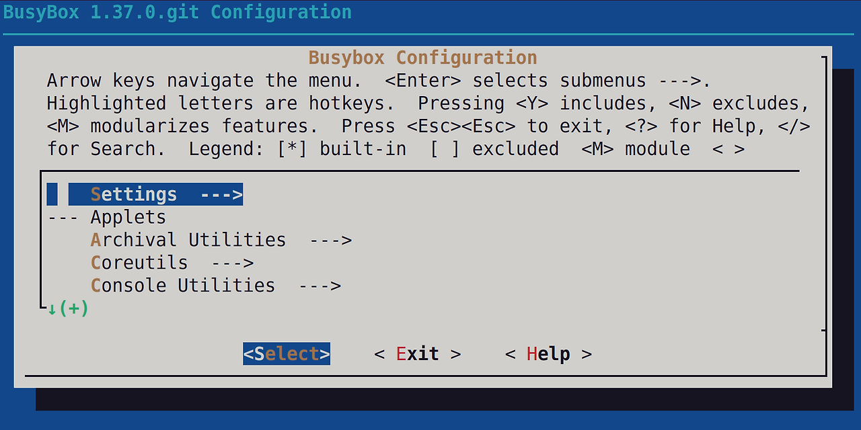Click the Busybox Configuration title

click(x=422, y=58)
